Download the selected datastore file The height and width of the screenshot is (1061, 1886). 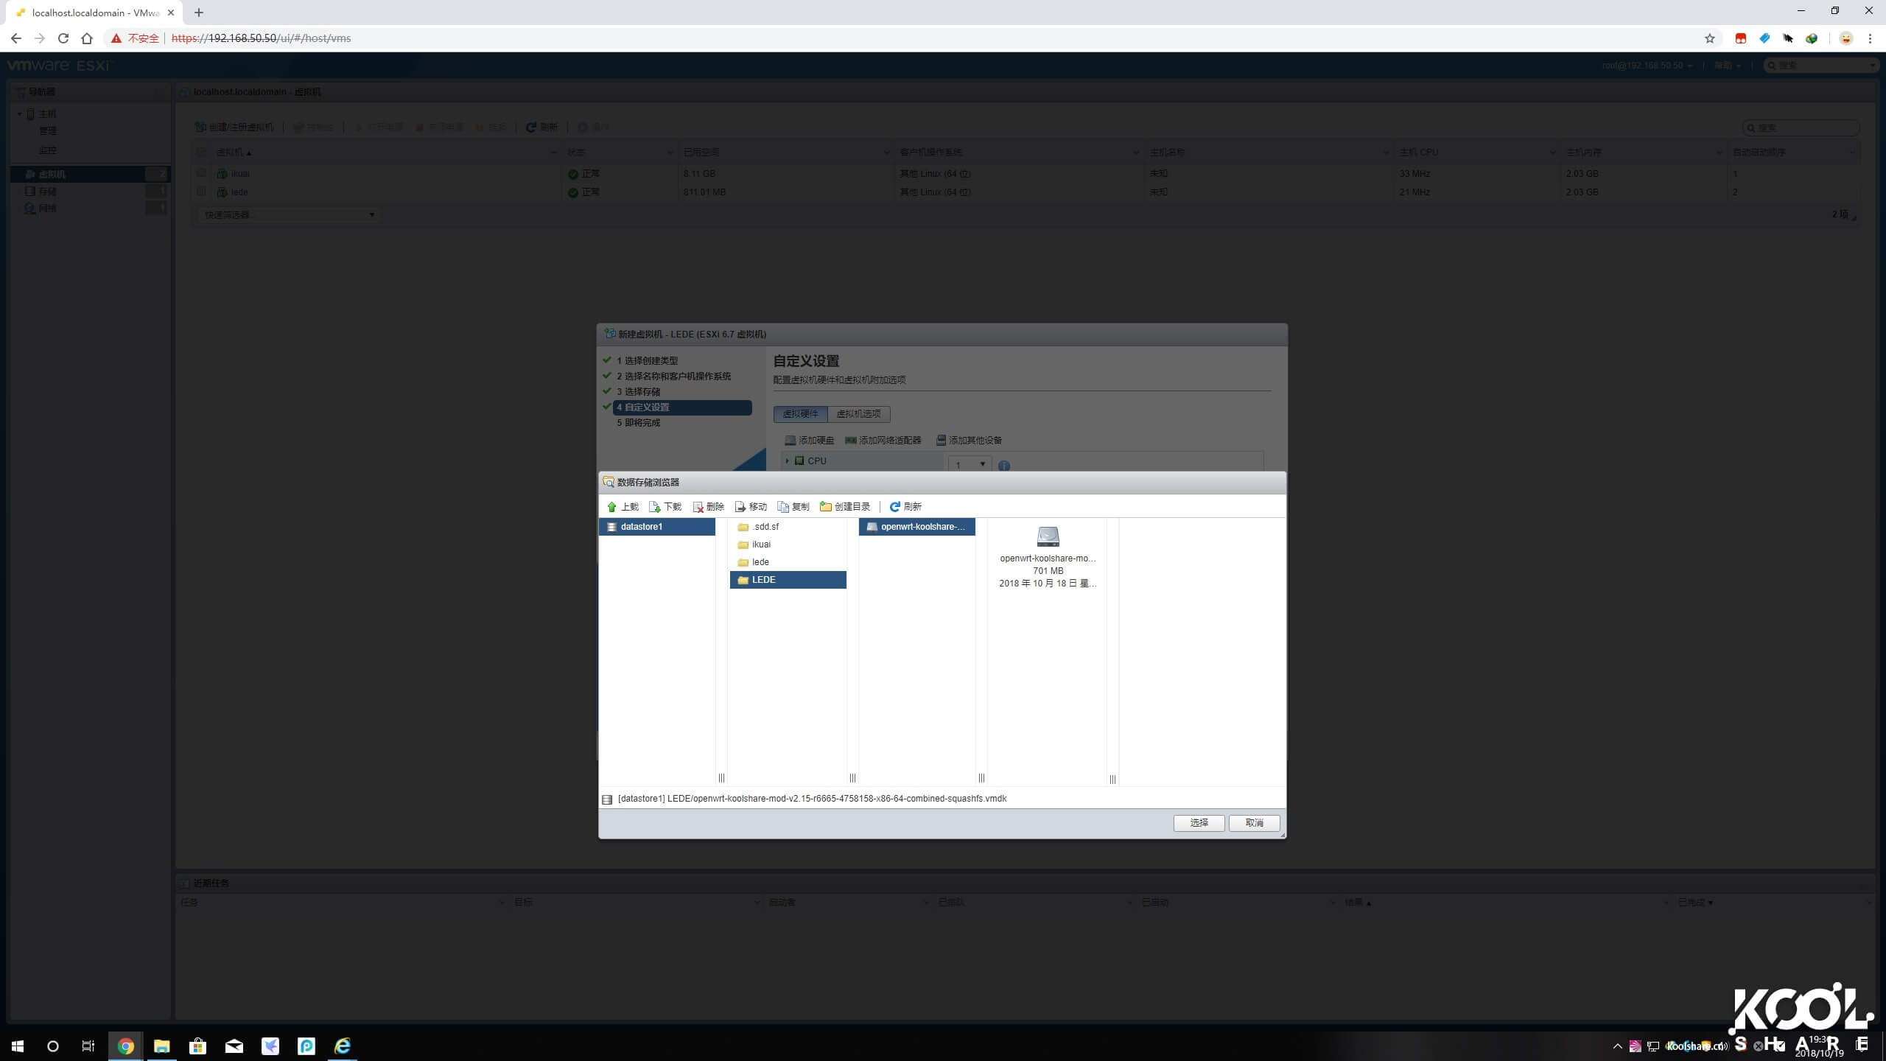(667, 506)
